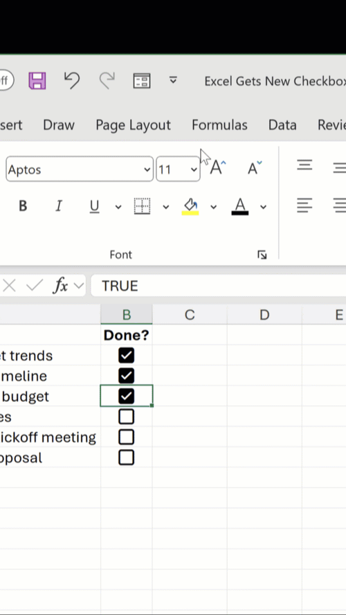
Task: Select the Data ribbon tab
Action: 282,125
